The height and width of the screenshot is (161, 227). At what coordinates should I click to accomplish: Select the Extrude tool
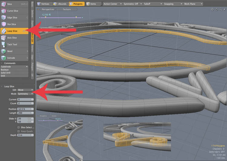[14, 58]
